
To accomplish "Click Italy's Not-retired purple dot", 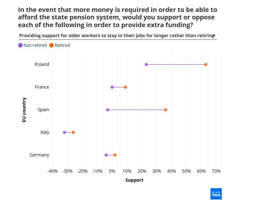I will tap(64, 133).
